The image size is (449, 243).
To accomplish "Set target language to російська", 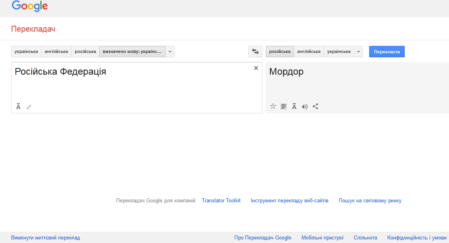I will [x=280, y=51].
